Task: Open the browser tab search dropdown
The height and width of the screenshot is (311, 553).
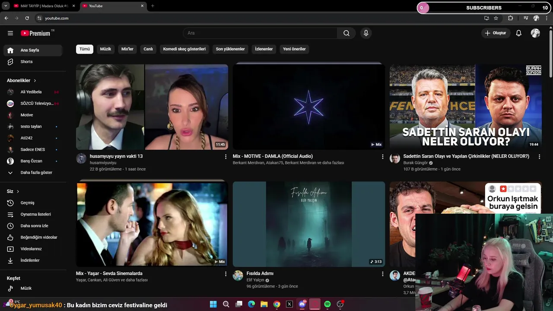Action: (6, 6)
